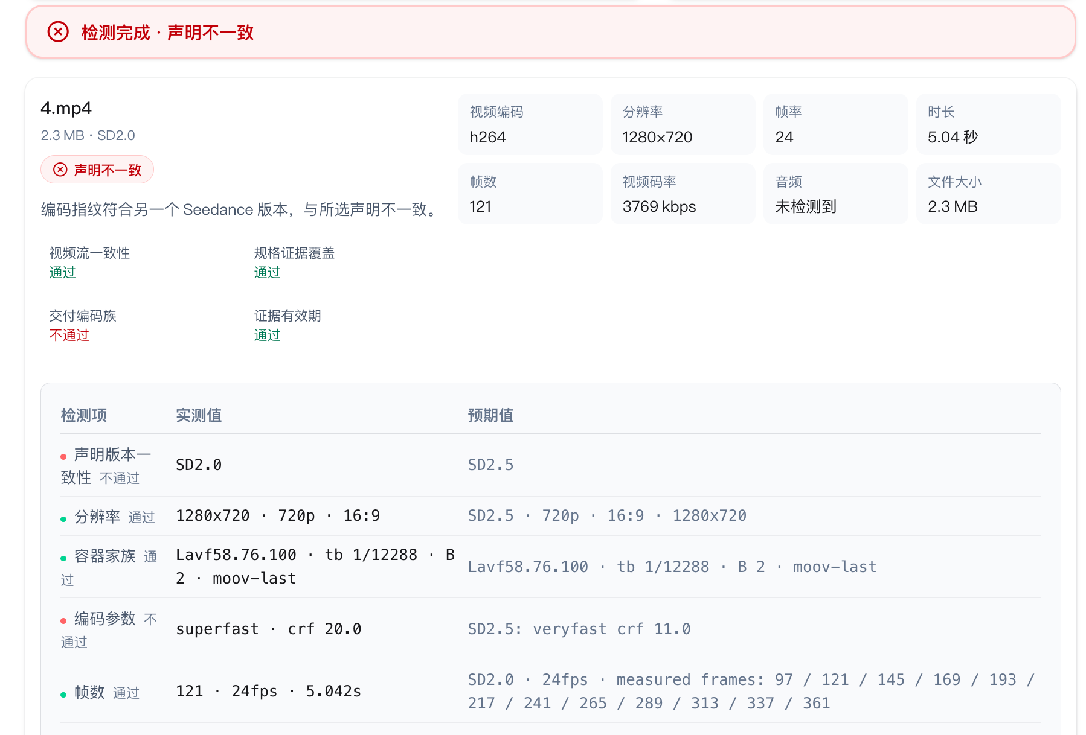
Task: Click the file name 4.mp4
Action: point(66,108)
